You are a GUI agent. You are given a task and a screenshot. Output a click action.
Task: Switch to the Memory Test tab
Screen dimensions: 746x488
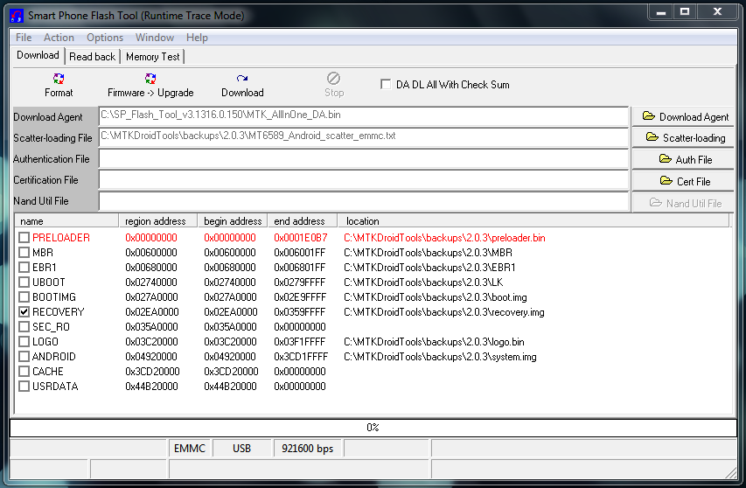coord(152,57)
